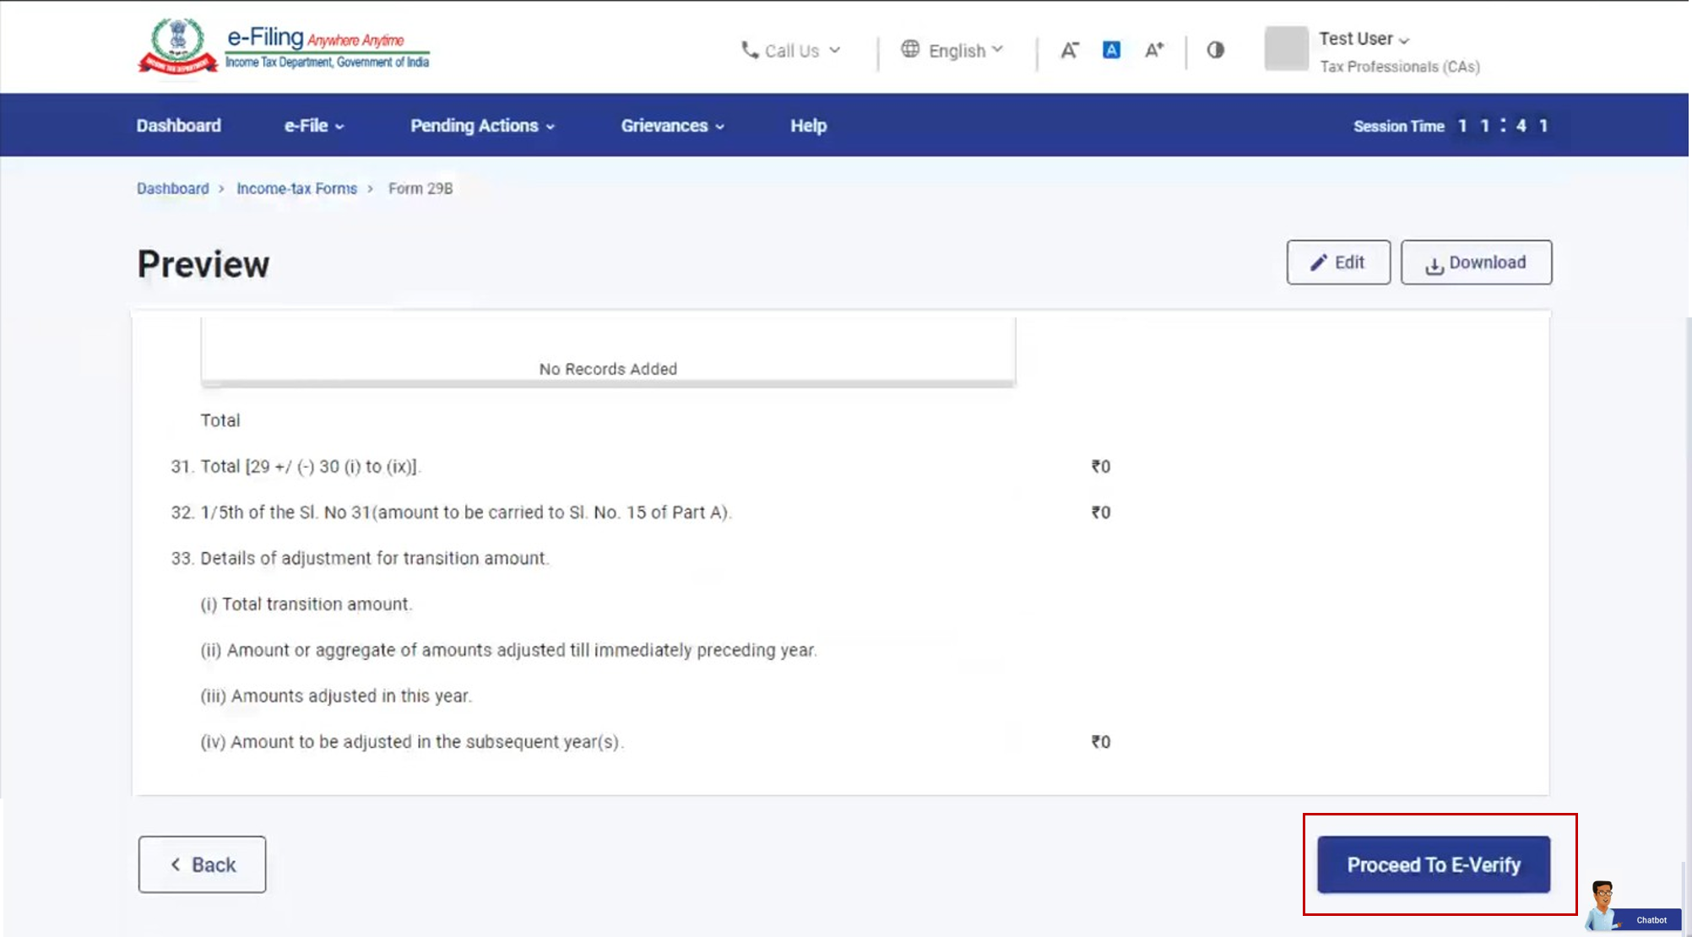
Task: Open the Pending Actions dropdown
Action: (x=480, y=125)
